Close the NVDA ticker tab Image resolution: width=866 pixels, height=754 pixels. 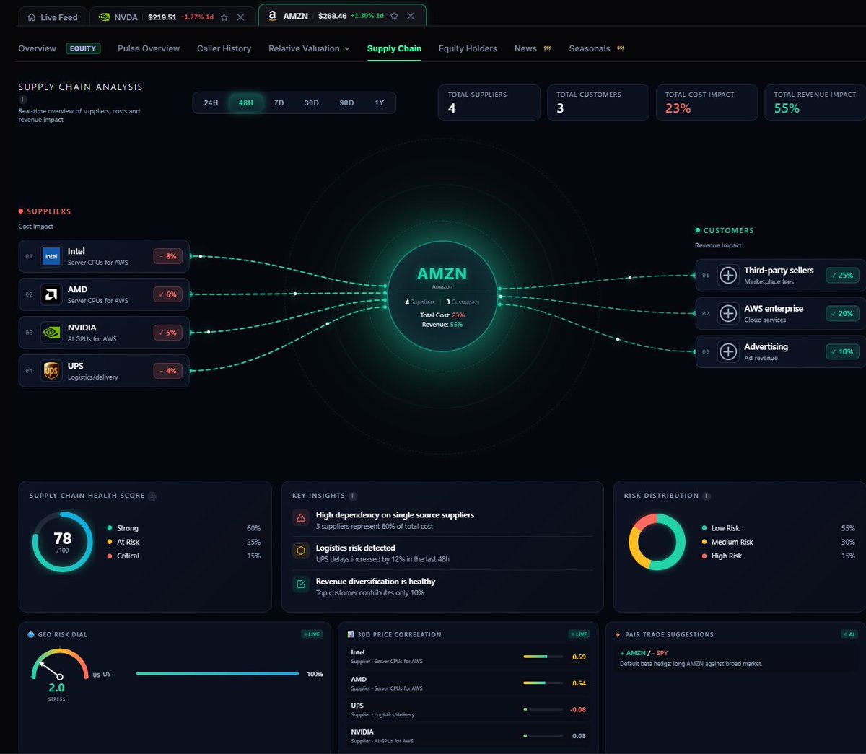tap(241, 17)
